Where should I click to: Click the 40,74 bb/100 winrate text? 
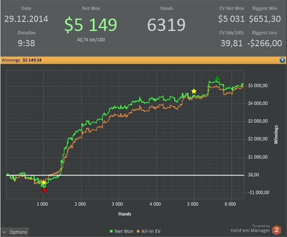[91, 40]
